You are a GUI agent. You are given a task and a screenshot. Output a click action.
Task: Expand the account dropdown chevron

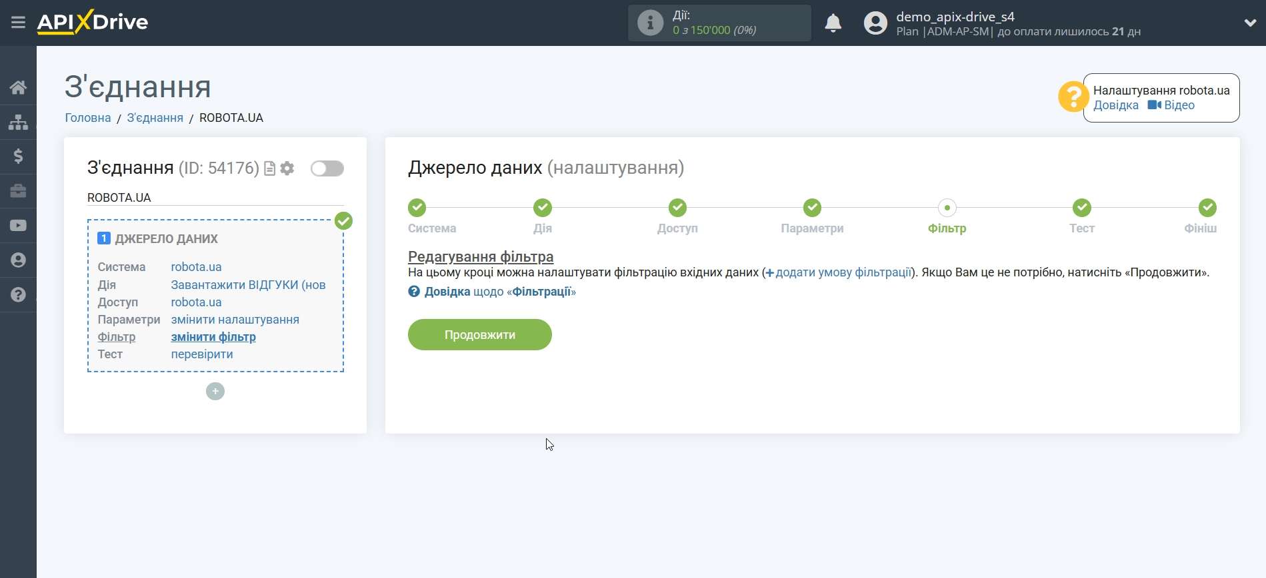click(1250, 23)
